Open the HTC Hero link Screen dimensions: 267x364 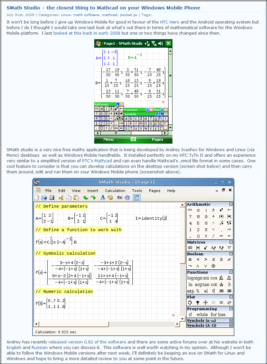pos(170,22)
